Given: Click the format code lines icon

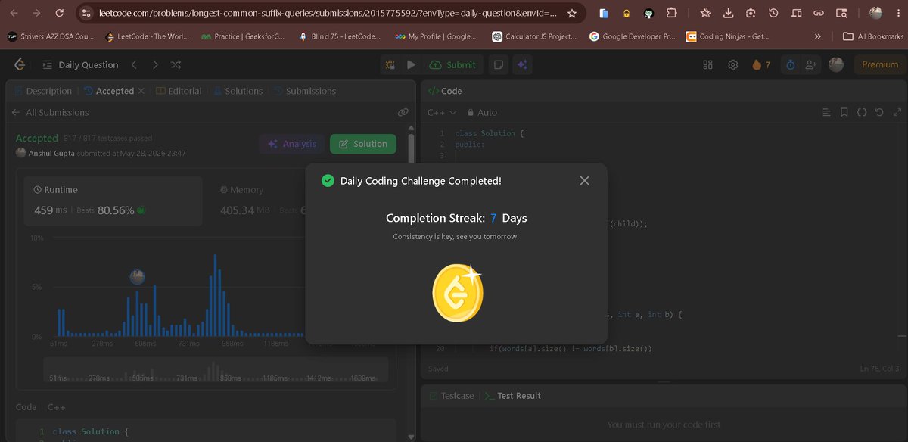Looking at the screenshot, I should pyautogui.click(x=827, y=112).
